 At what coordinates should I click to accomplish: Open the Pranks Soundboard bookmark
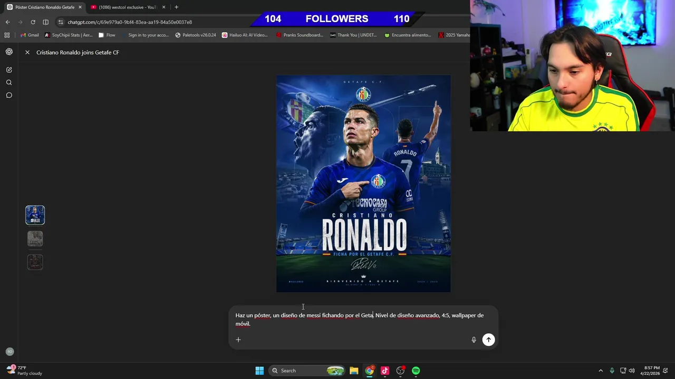pyautogui.click(x=300, y=35)
